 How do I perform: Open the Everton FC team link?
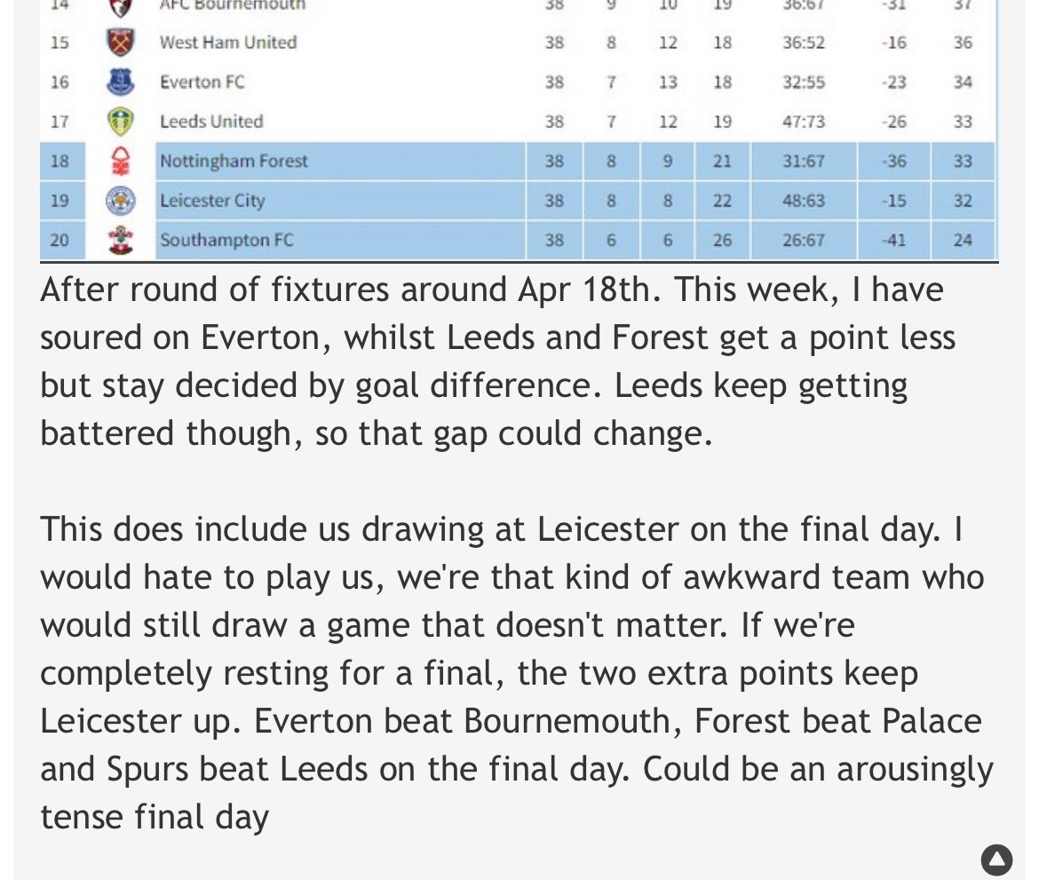point(202,83)
